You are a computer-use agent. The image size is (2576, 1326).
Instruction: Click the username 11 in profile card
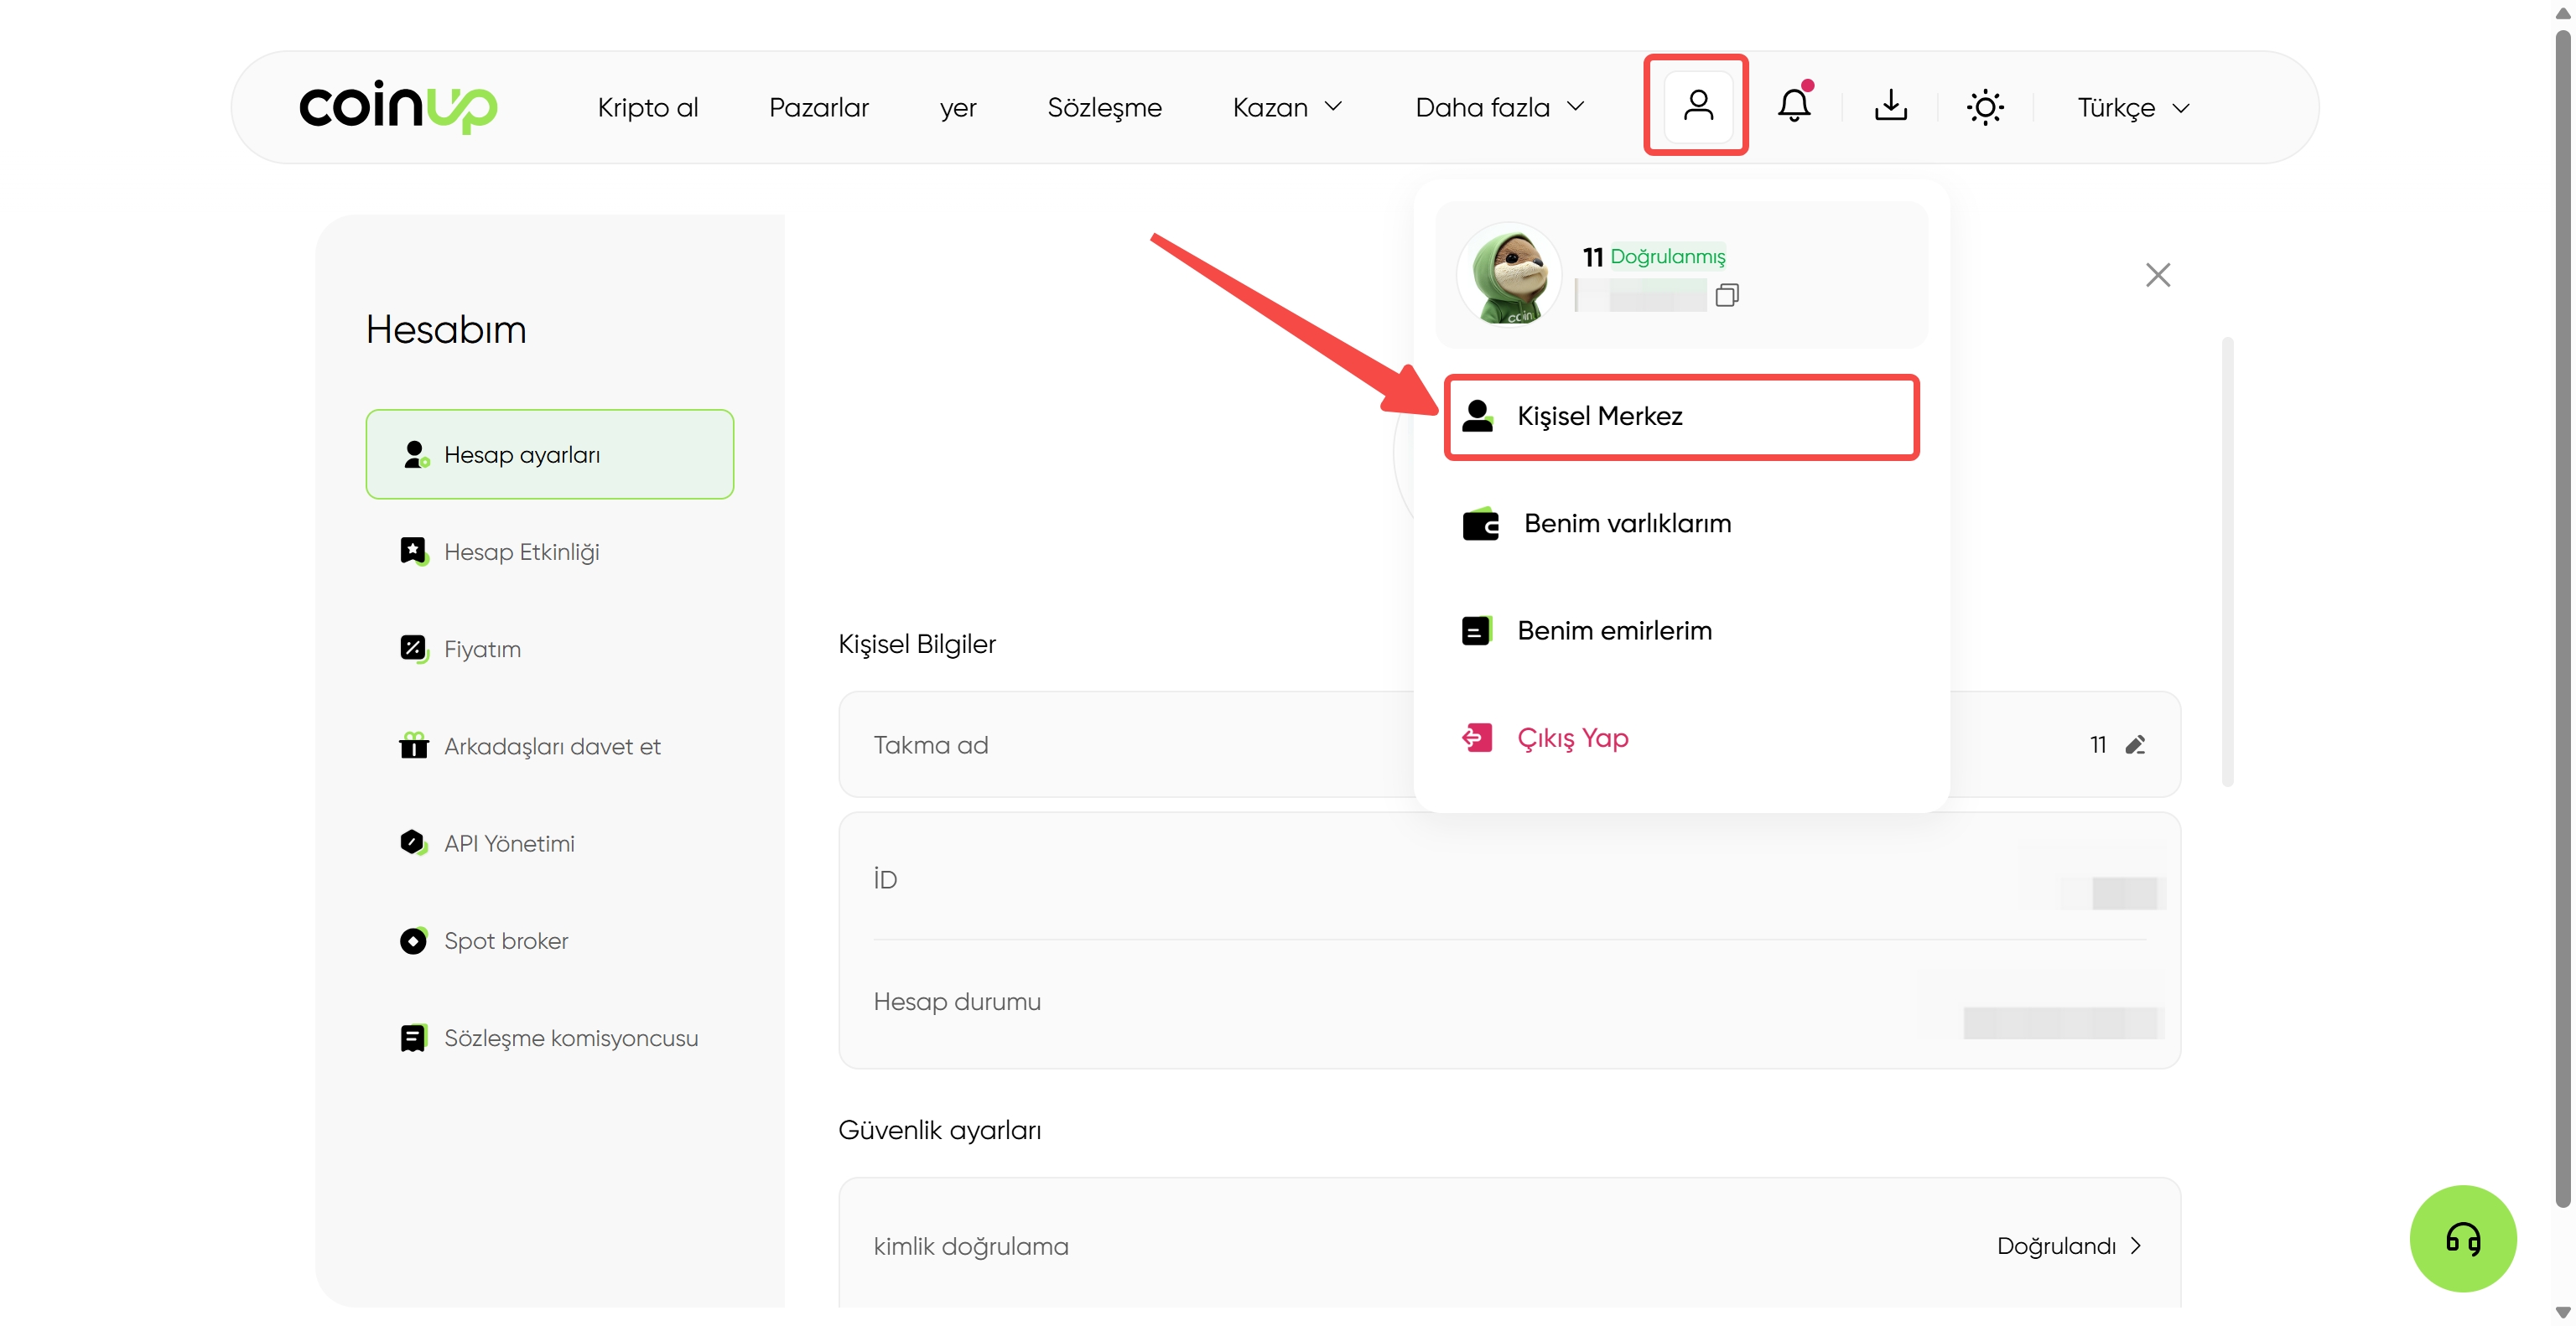(x=1592, y=256)
